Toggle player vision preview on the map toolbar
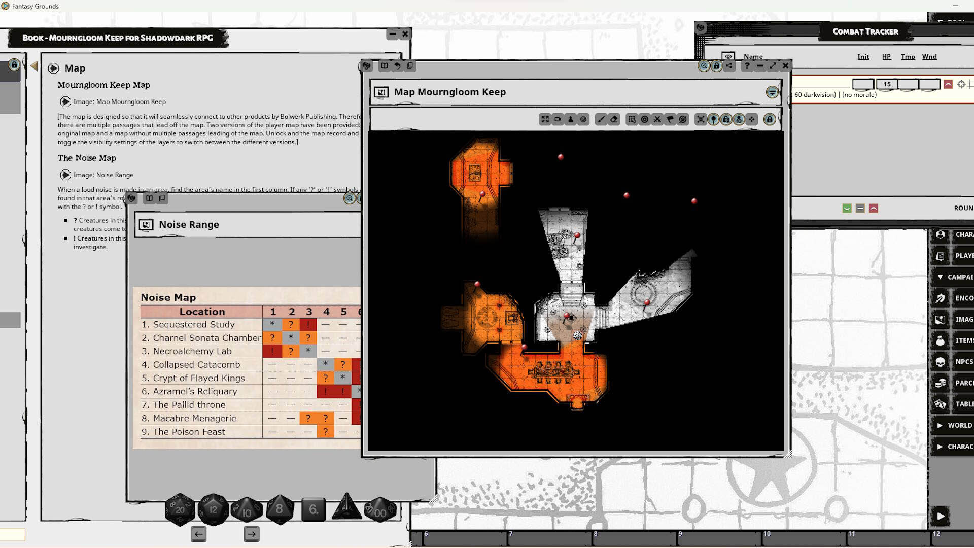The height and width of the screenshot is (548, 974). (x=738, y=120)
